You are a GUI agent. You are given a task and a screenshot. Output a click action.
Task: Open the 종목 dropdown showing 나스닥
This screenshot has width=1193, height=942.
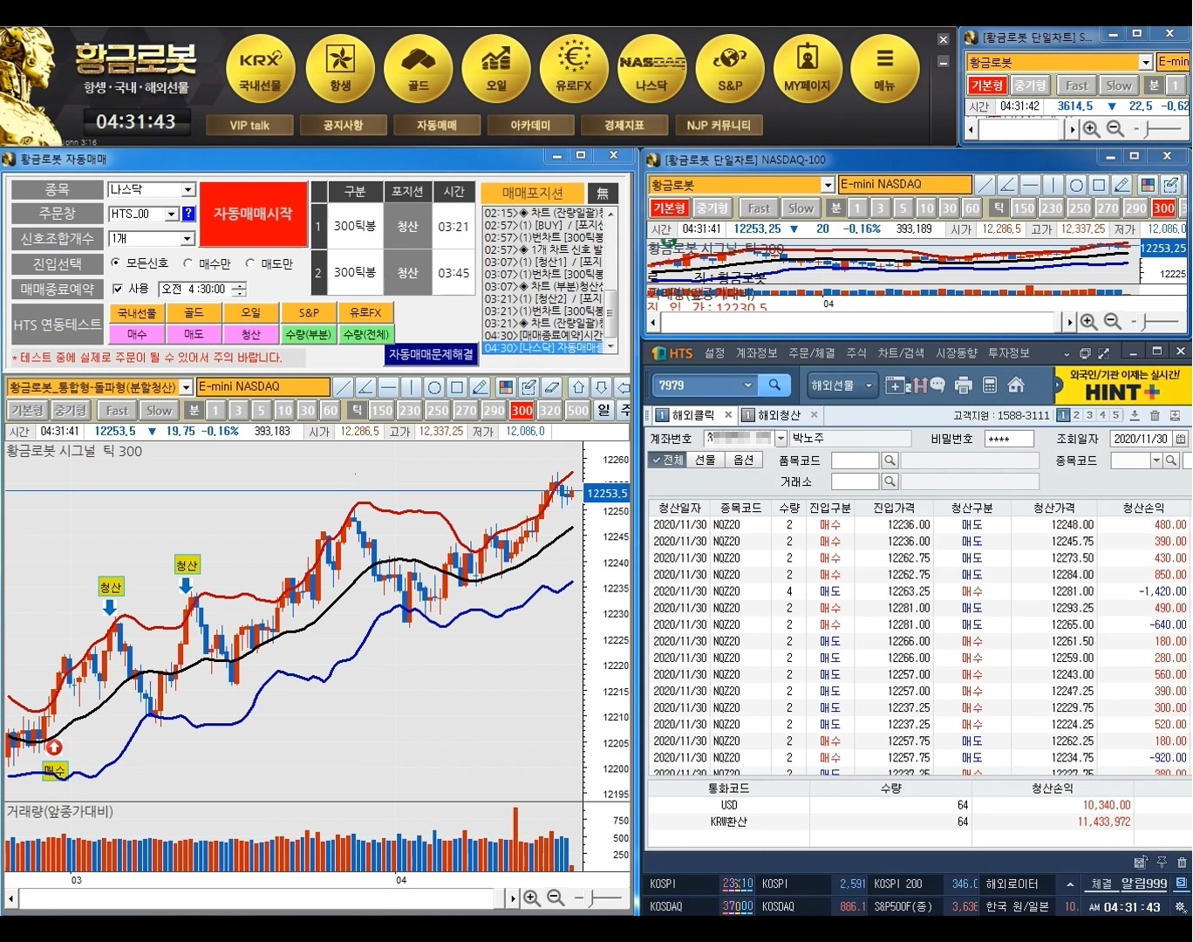point(188,189)
